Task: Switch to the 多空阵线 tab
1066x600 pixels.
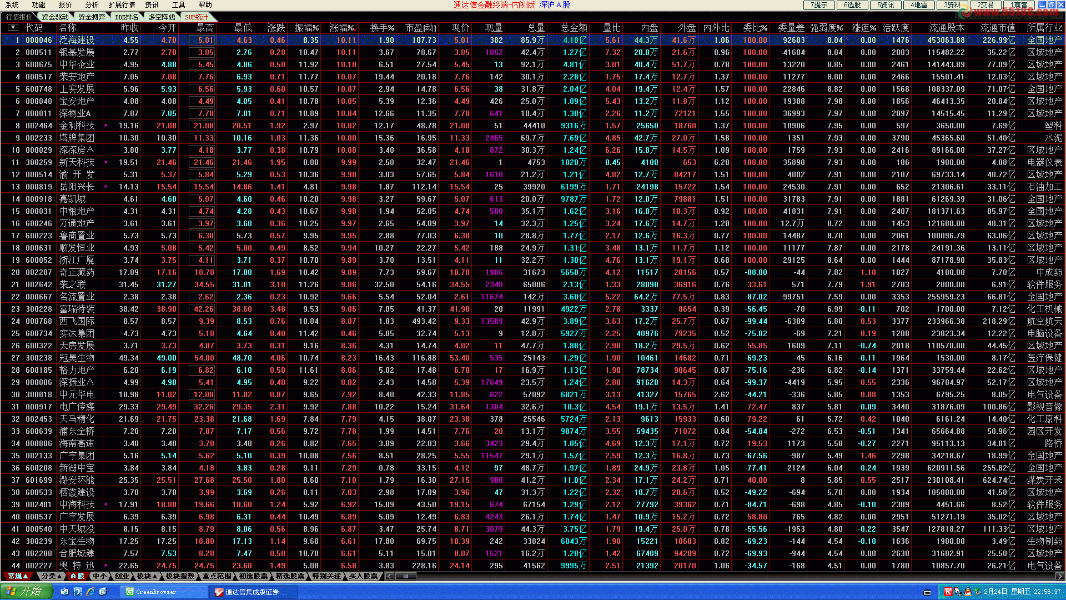Action: [162, 17]
